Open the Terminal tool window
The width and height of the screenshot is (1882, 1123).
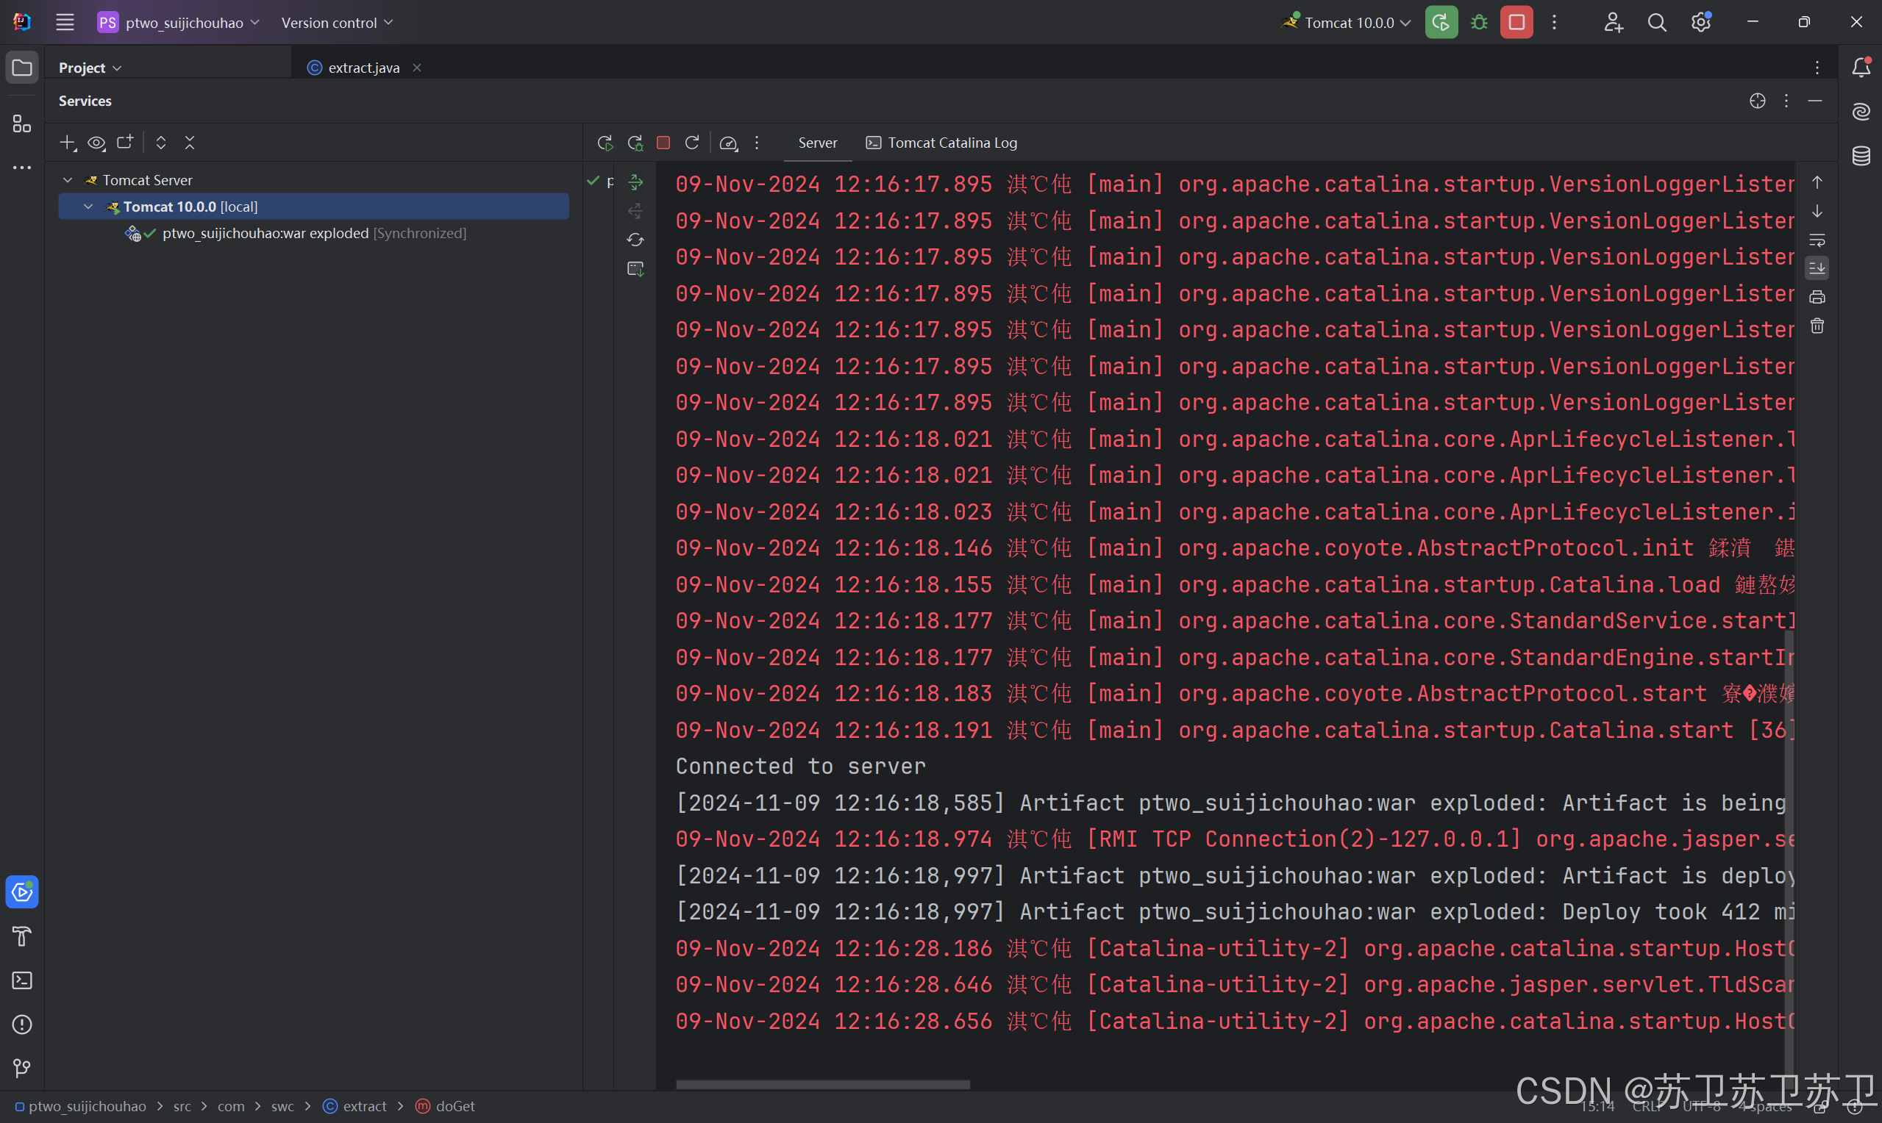coord(22,980)
